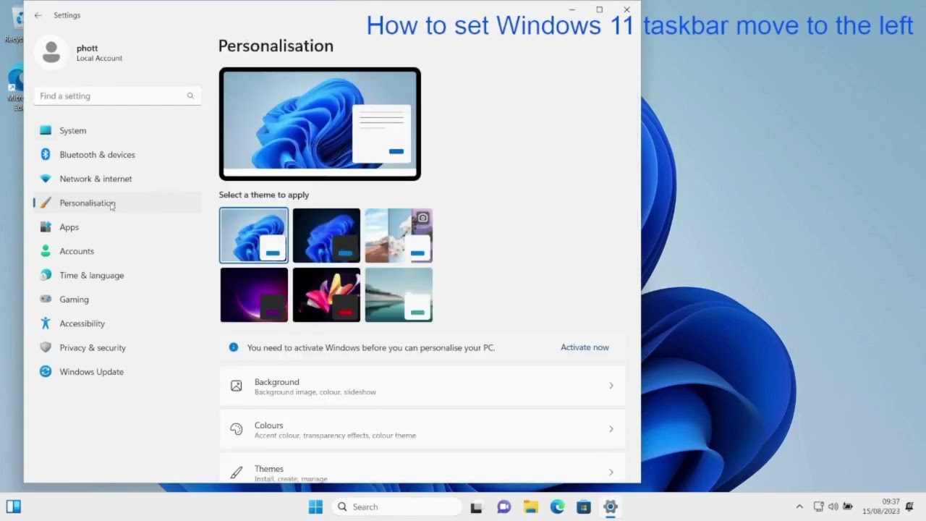Open the Chat app on taskbar
Image resolution: width=926 pixels, height=521 pixels.
504,507
